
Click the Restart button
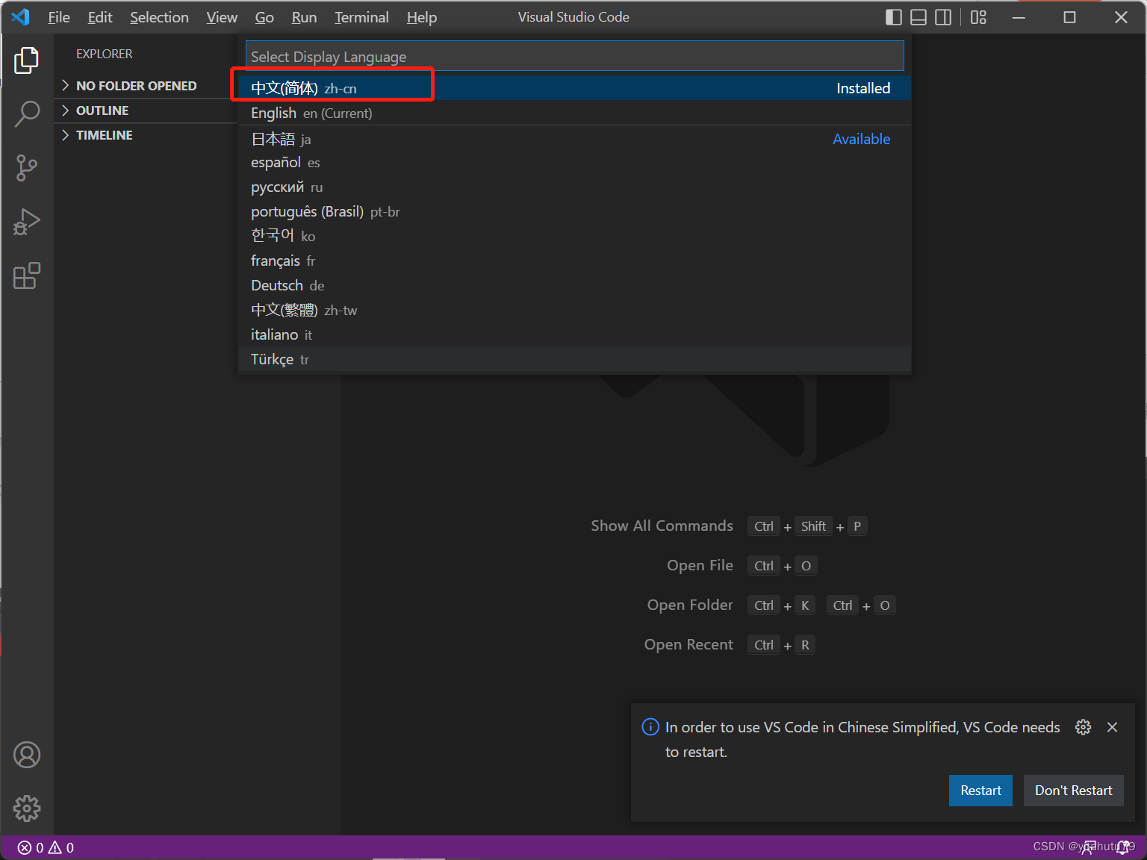(x=980, y=791)
